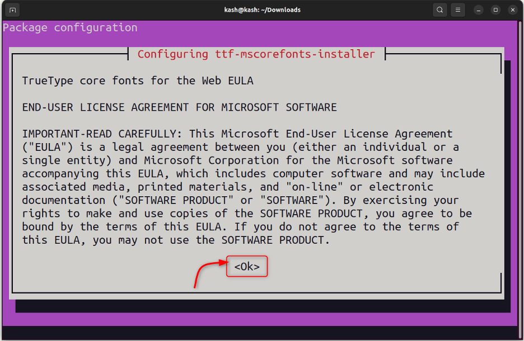
Task: Click the line starting 'single entity) and Microsoft'
Action: click(x=237, y=160)
